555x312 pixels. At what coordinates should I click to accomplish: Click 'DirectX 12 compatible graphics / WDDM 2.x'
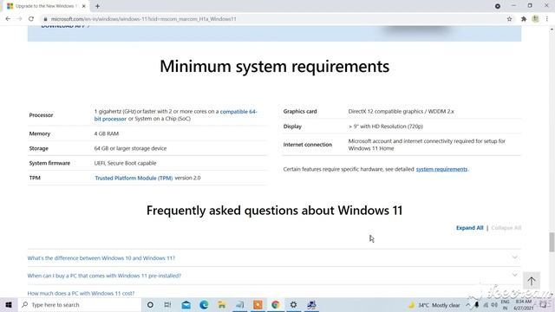(401, 112)
